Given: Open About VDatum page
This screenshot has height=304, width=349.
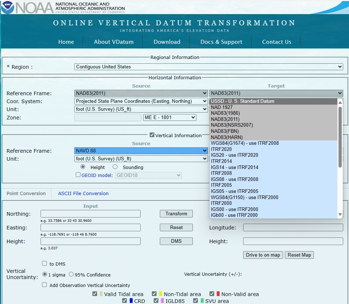Looking at the screenshot, I should coord(114,42).
